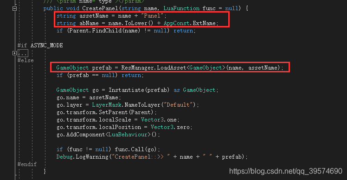This screenshot has width=347, height=180.
Task: Click ResManager.LoadAsset call
Action: click(154, 68)
